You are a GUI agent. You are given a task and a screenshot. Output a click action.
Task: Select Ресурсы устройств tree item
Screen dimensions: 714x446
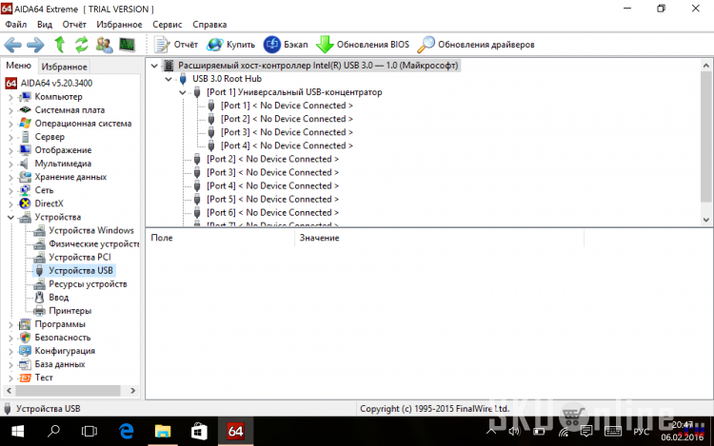click(88, 284)
